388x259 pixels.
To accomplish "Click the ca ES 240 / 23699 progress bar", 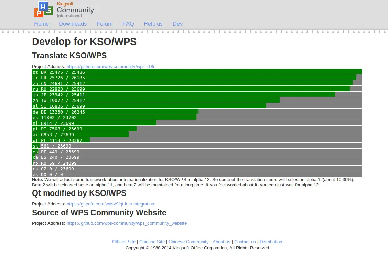I will pos(197,157).
